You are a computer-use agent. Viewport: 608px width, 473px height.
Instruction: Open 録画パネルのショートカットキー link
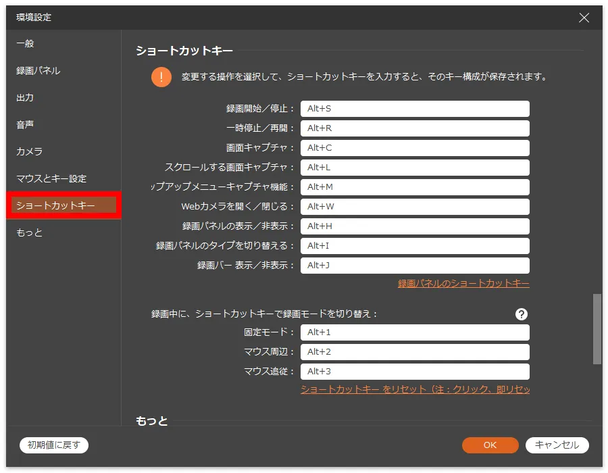[463, 284]
